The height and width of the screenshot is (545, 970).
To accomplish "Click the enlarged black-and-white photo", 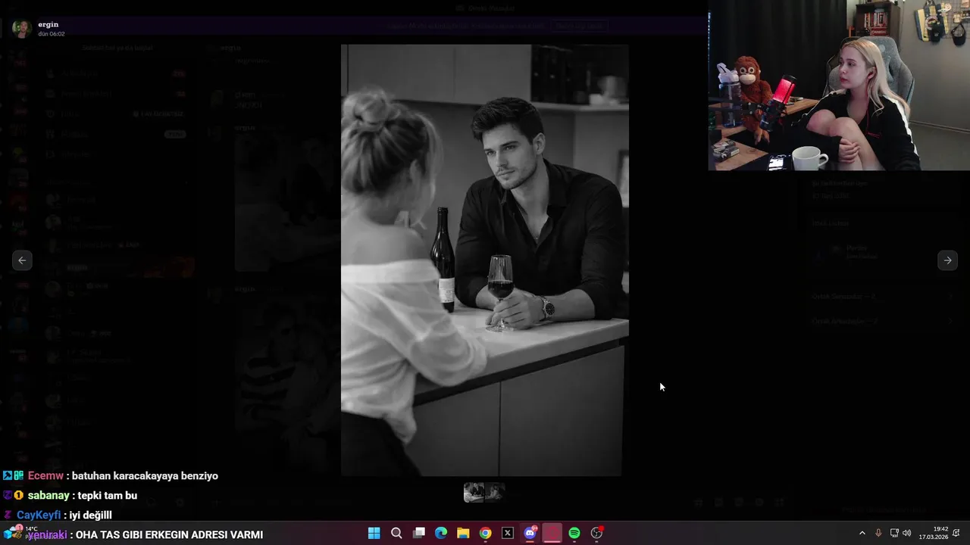I will point(484,260).
